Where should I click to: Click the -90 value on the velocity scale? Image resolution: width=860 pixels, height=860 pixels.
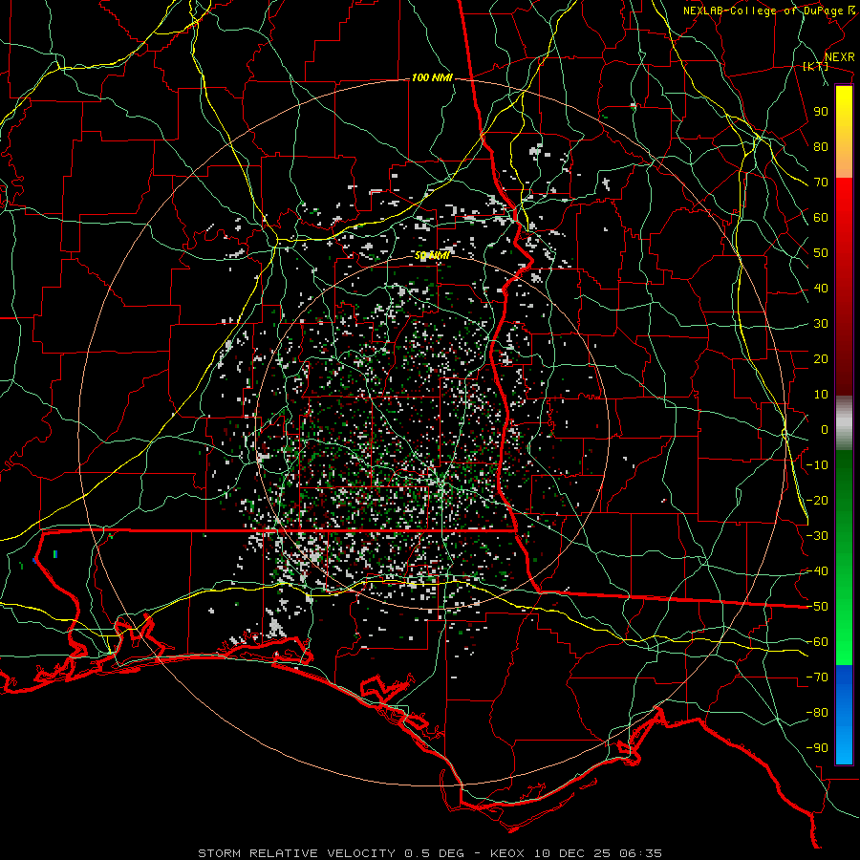[817, 748]
